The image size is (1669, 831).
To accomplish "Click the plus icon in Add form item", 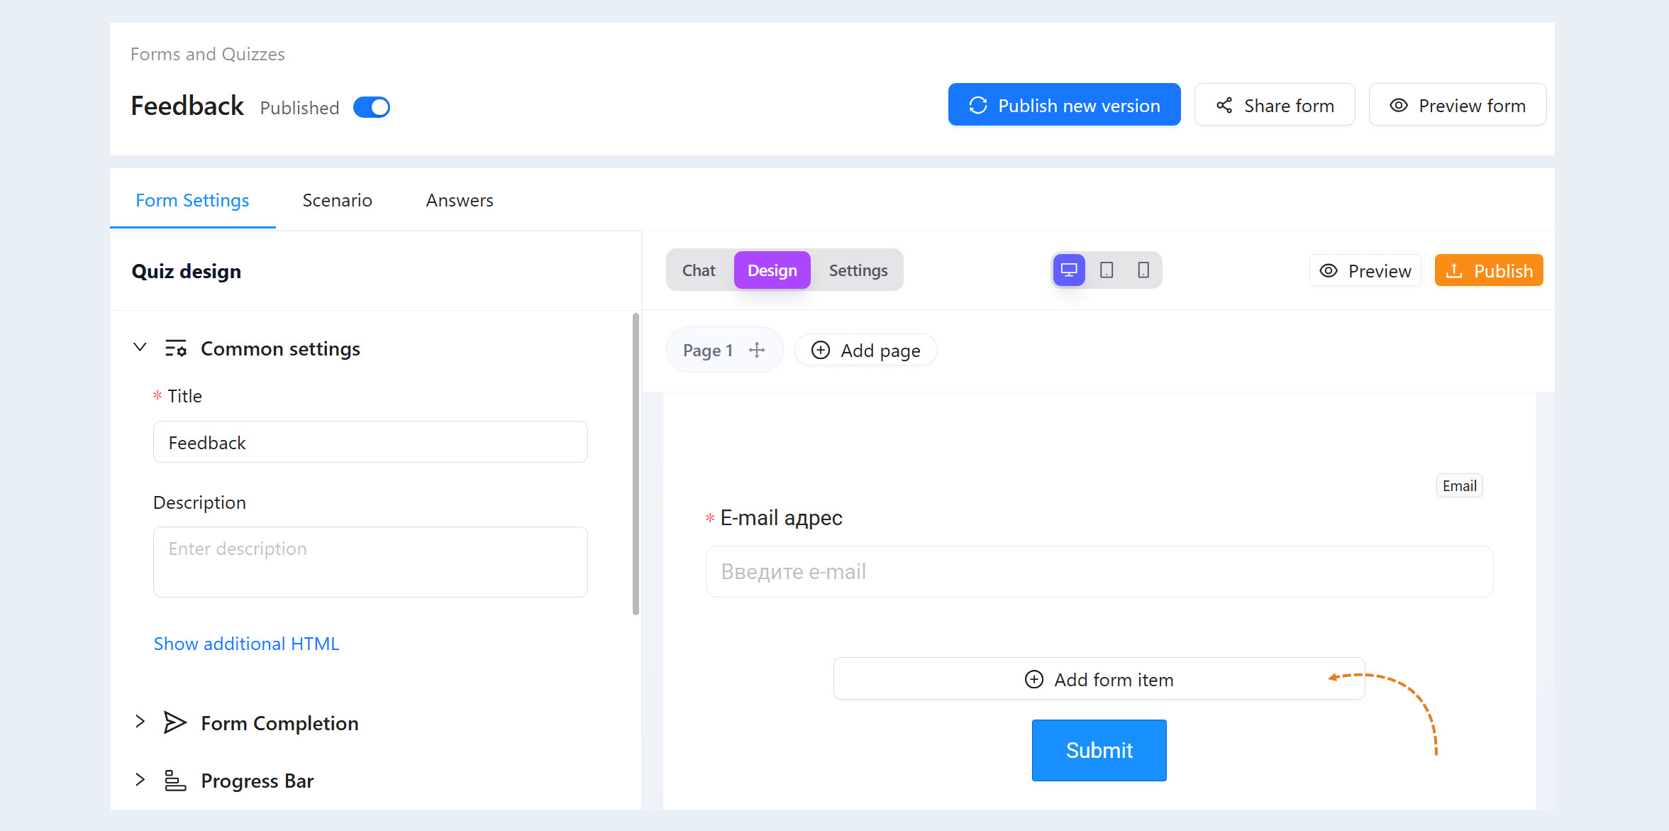I will (1034, 679).
